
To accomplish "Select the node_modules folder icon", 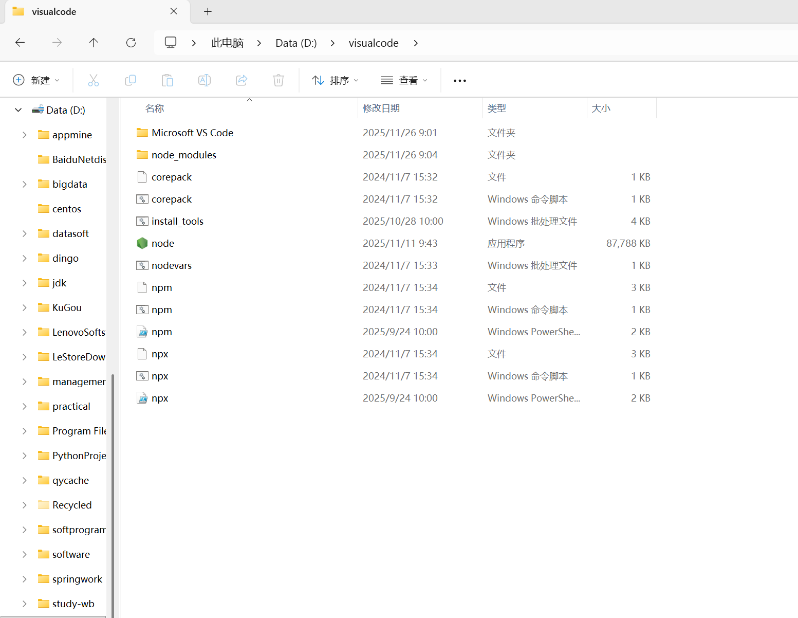I will tap(142, 155).
